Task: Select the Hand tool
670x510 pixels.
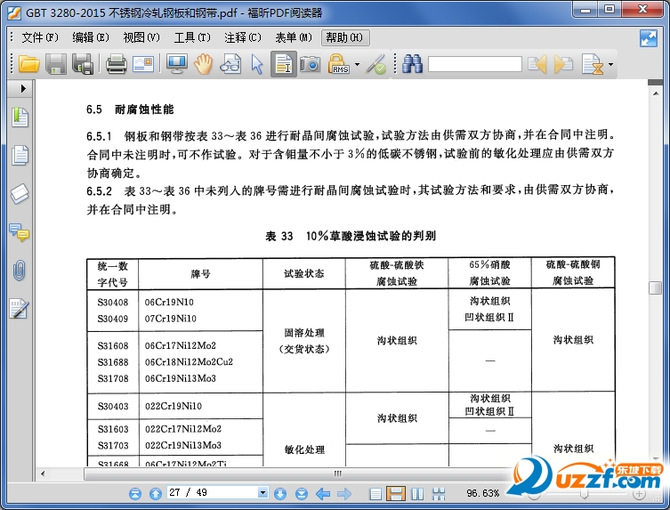Action: (204, 64)
